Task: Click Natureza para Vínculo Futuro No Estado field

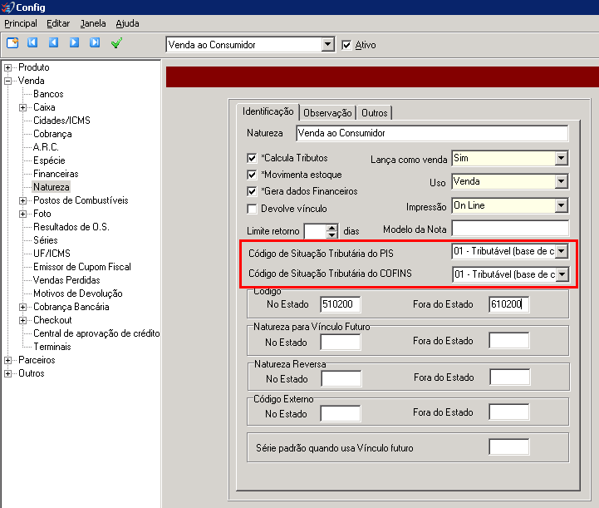Action: pyautogui.click(x=341, y=342)
